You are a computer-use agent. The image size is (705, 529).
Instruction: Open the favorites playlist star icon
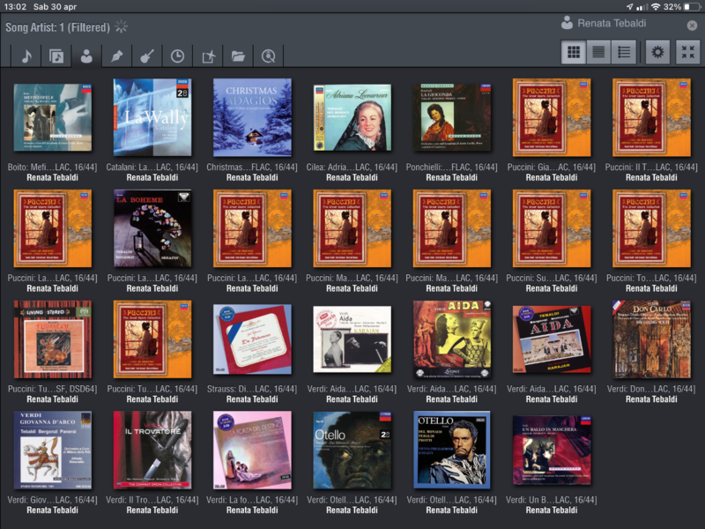[x=208, y=56]
